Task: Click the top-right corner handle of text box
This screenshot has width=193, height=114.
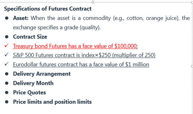Action: coord(192,2)
